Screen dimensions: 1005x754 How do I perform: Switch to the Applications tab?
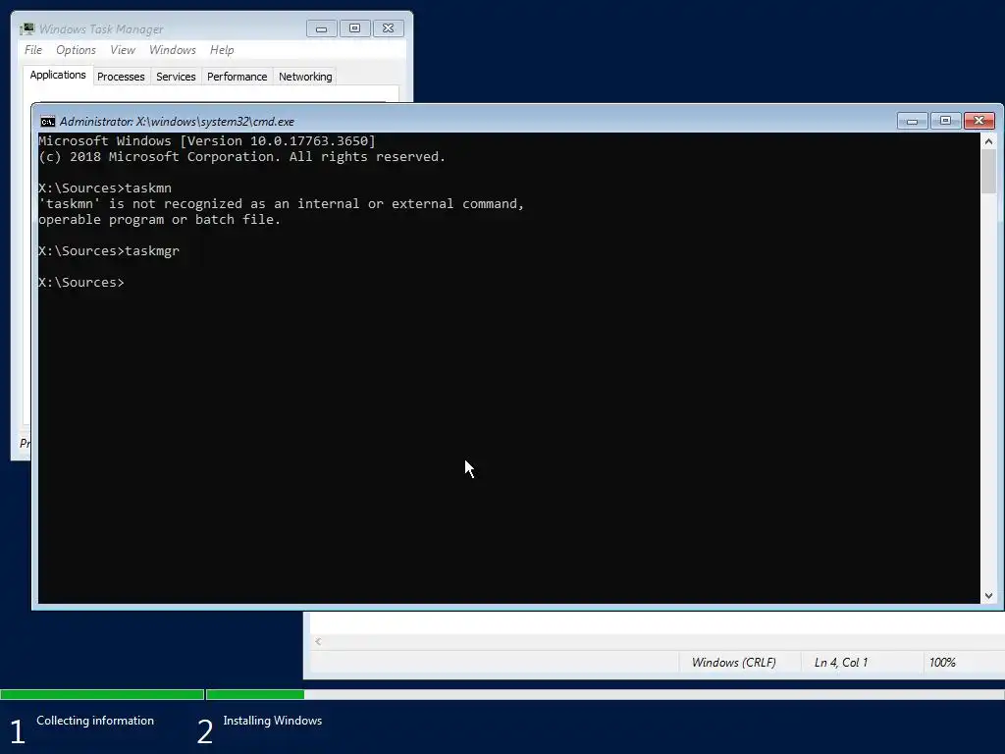coord(58,75)
